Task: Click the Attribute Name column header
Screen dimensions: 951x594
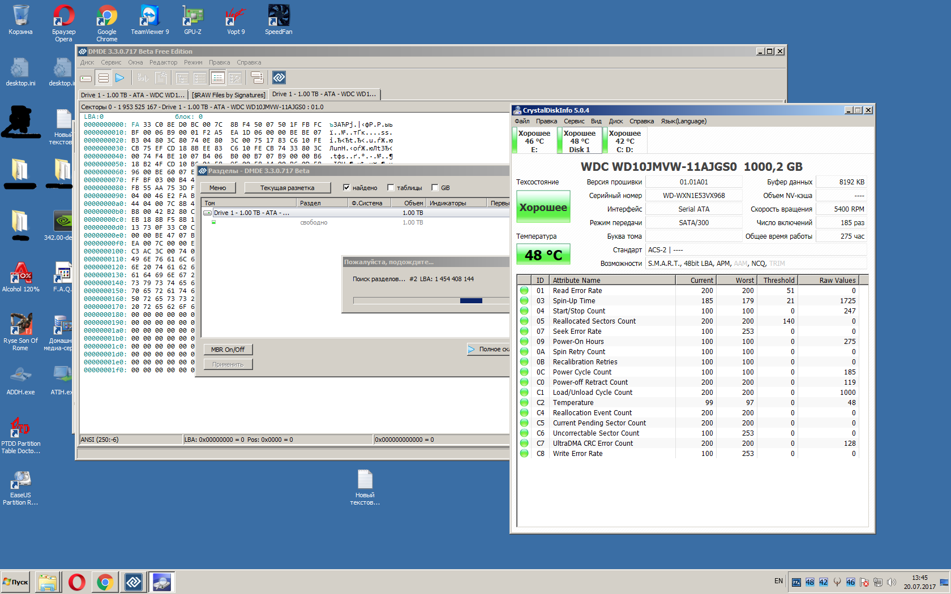Action: tap(612, 280)
